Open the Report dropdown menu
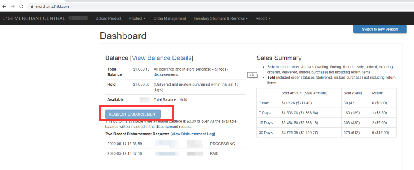414x170 pixels. 263,18
